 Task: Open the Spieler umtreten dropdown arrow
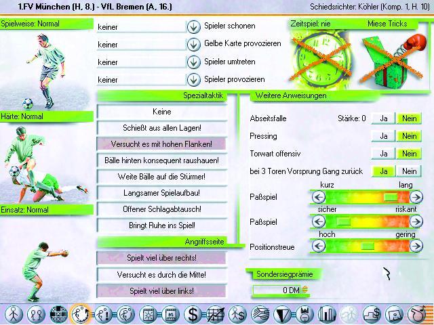click(x=193, y=62)
